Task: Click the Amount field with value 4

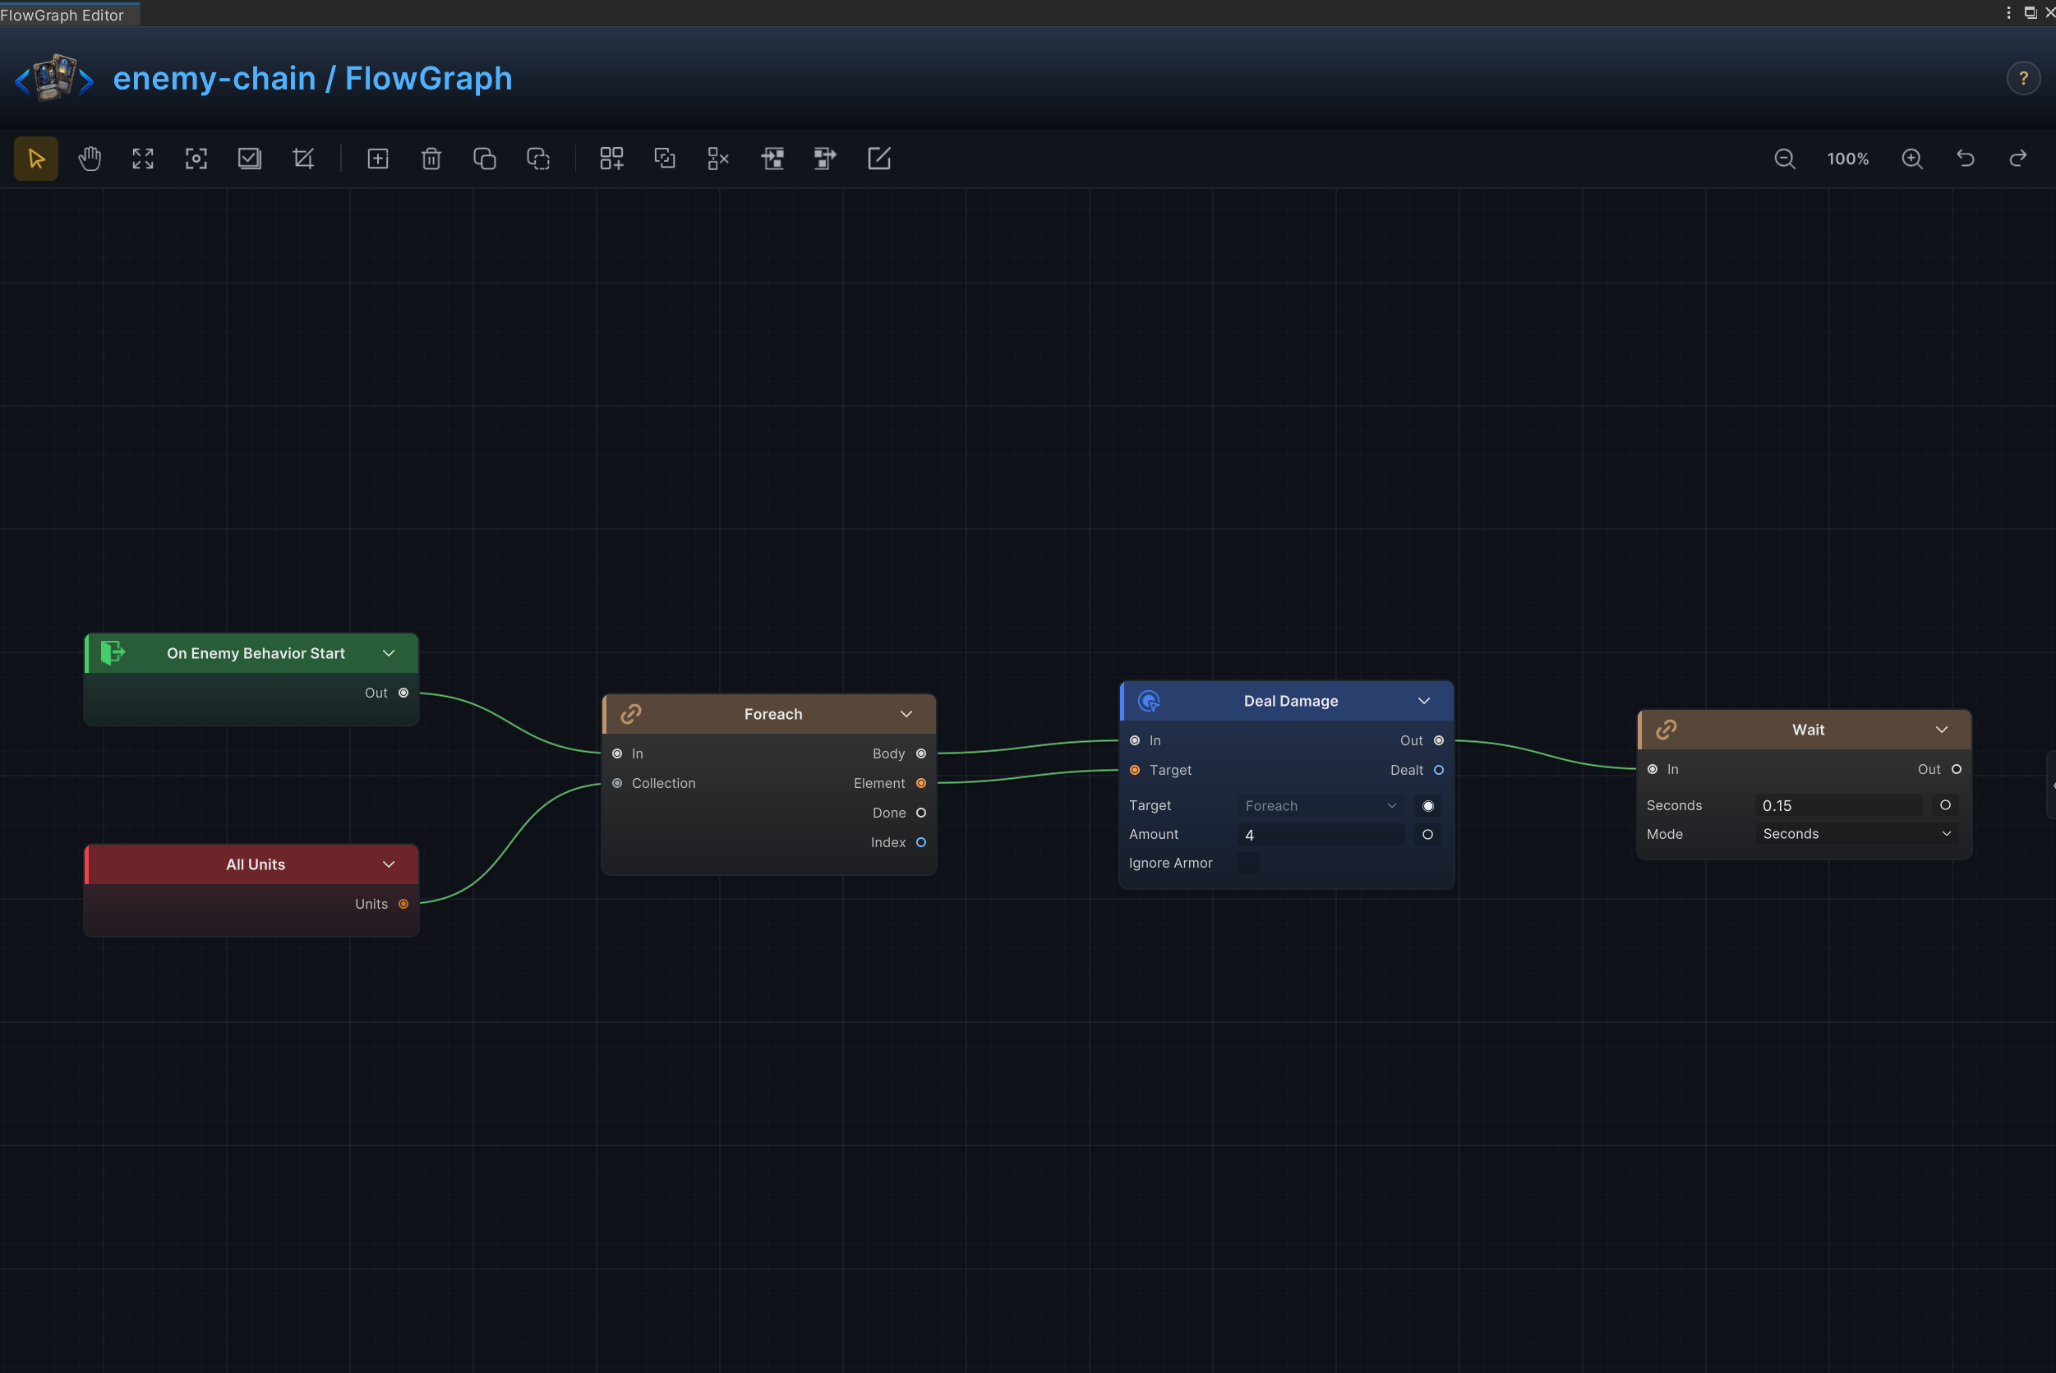Action: click(1321, 835)
